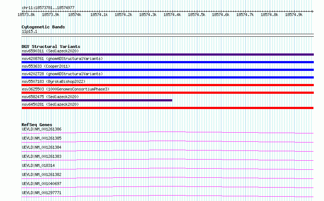Click the red bar of nsv6450281
Screen dimensions: 324x201
coord(167,108)
